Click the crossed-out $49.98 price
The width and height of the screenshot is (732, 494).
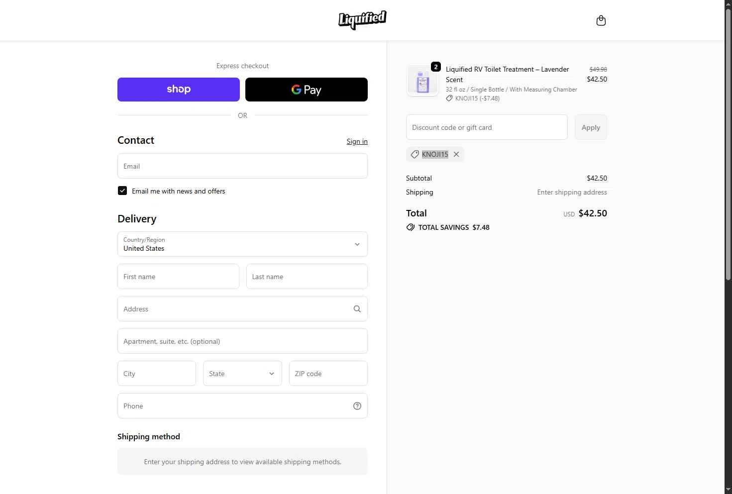pyautogui.click(x=598, y=70)
